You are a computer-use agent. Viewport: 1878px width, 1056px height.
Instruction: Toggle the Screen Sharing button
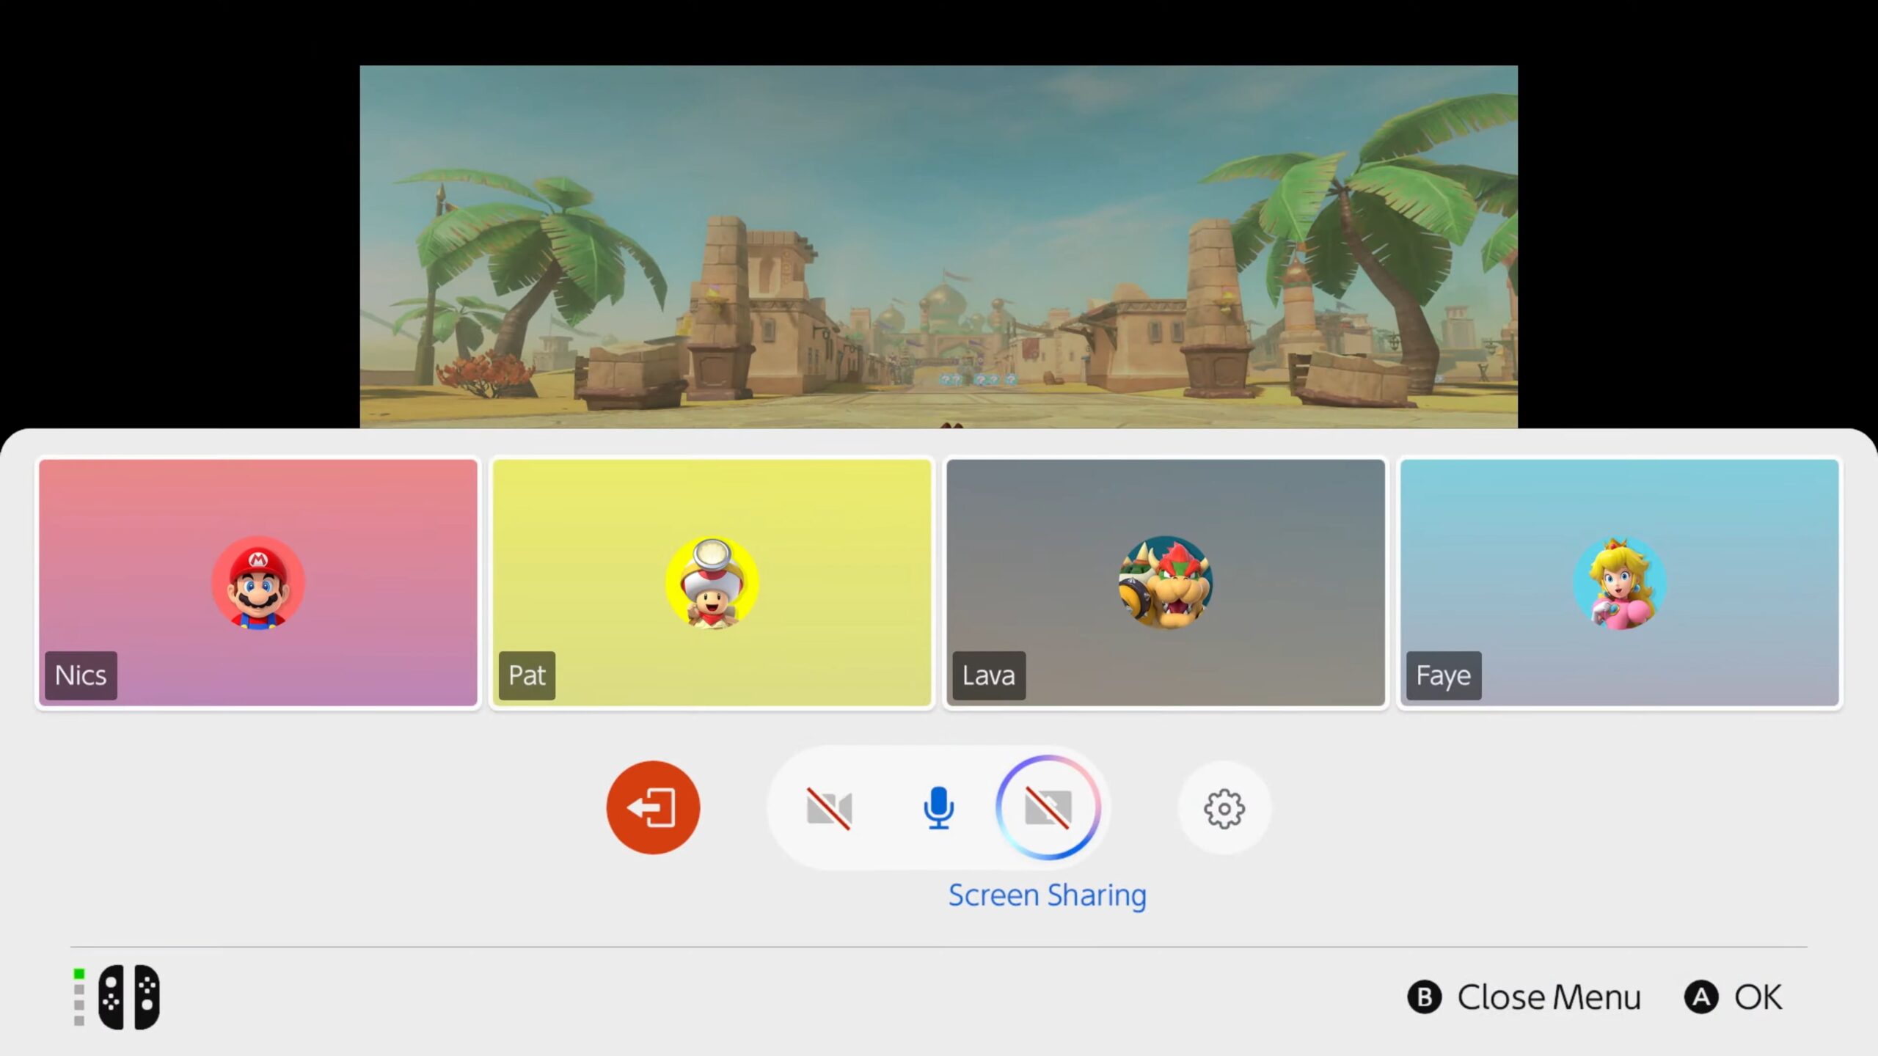[x=1048, y=807]
